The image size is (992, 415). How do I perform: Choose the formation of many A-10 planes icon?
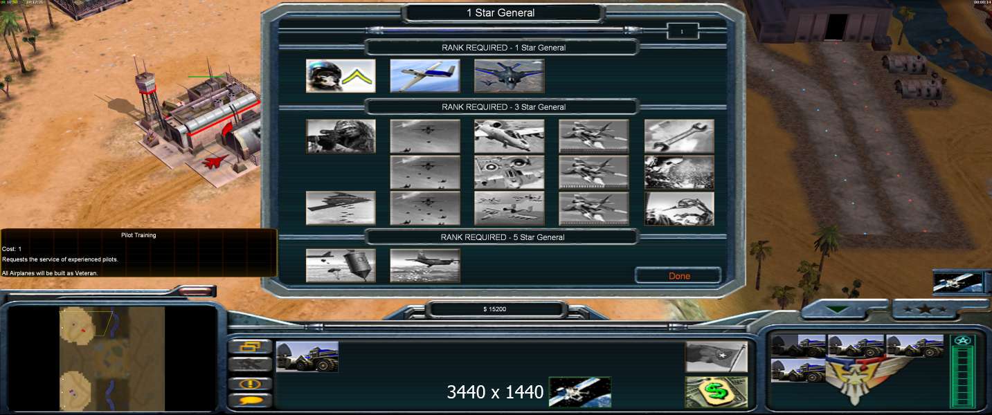(x=509, y=208)
